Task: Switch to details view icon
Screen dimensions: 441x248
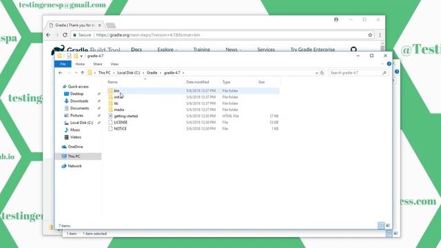Action: 381,225
